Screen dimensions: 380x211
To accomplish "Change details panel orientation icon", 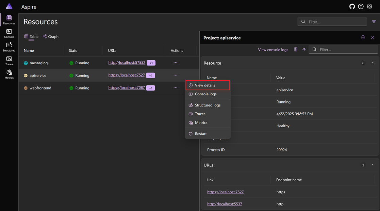I will pos(363,37).
